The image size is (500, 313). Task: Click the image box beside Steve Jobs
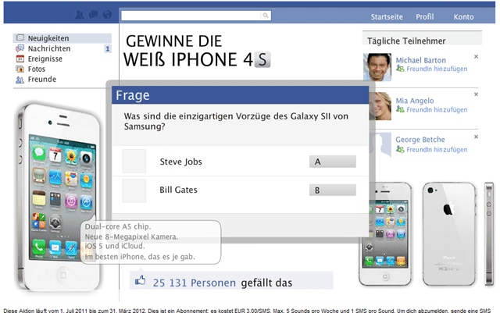pos(134,161)
